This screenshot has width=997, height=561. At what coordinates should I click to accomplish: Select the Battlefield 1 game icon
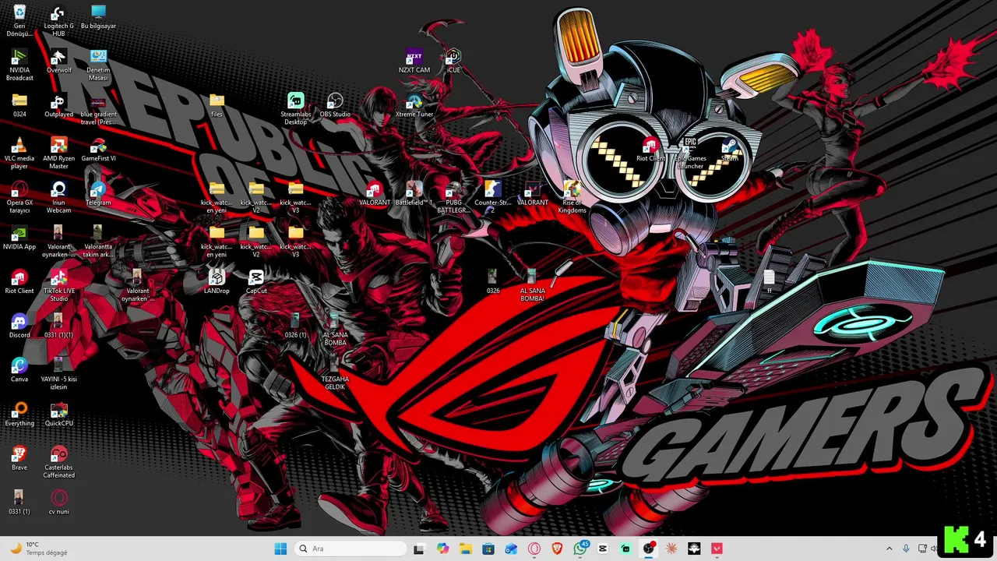(414, 193)
